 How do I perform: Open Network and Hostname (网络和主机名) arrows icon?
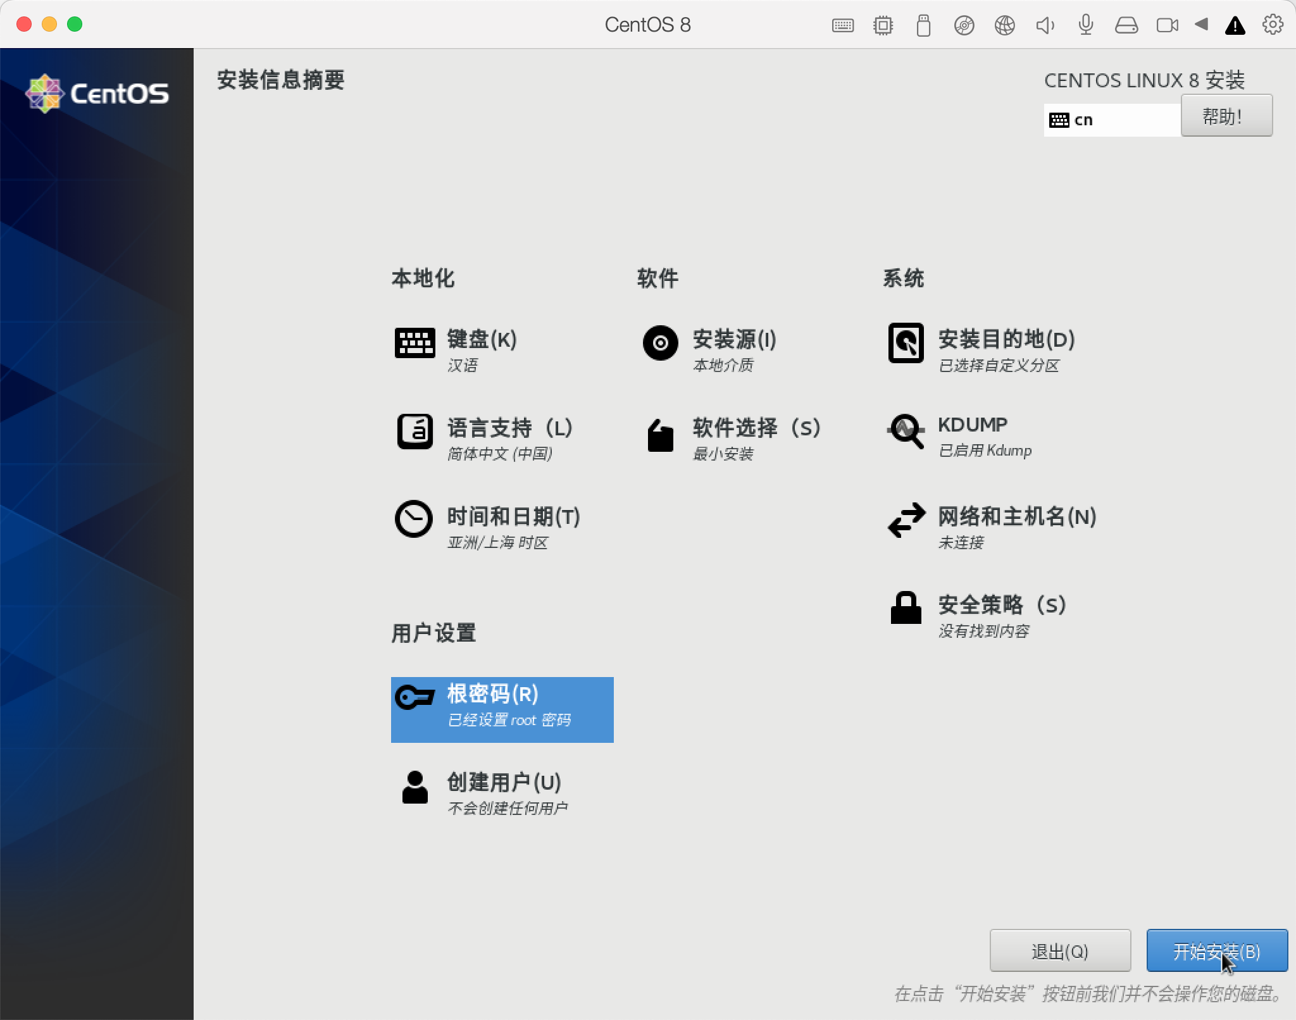coord(906,520)
